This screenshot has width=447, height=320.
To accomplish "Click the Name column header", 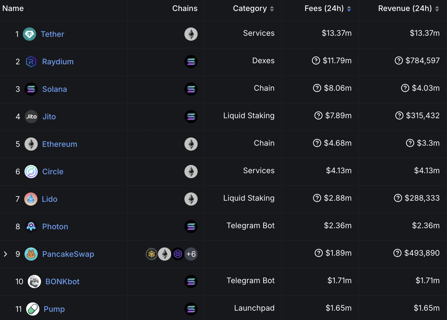I will (x=13, y=9).
